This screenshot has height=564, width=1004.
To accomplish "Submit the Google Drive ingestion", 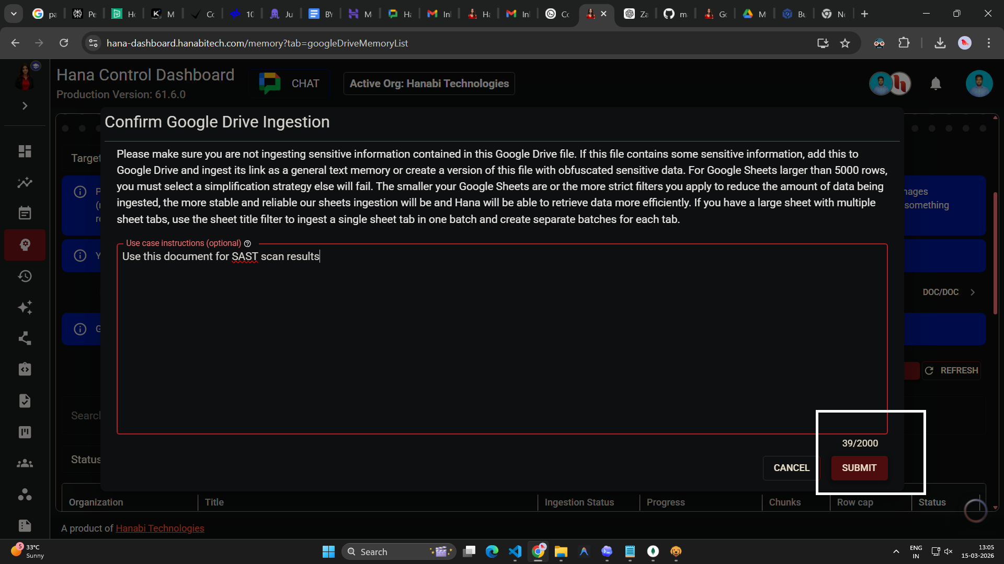I will point(859,468).
